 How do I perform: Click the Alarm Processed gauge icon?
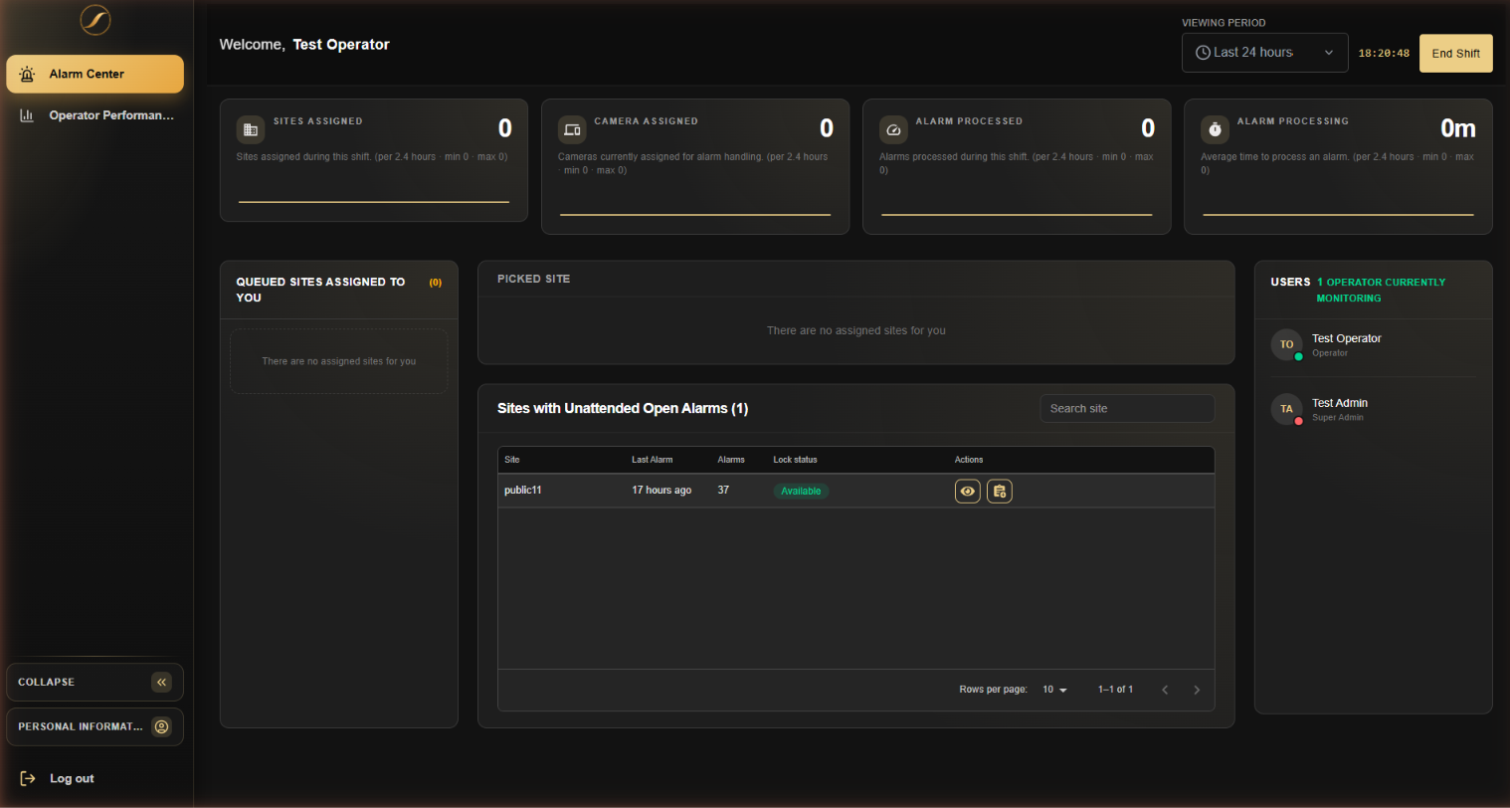tap(893, 130)
